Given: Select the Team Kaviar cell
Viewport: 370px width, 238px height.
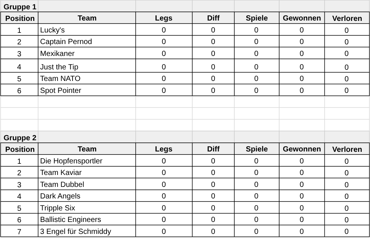Looking at the screenshot, I should pos(87,172).
